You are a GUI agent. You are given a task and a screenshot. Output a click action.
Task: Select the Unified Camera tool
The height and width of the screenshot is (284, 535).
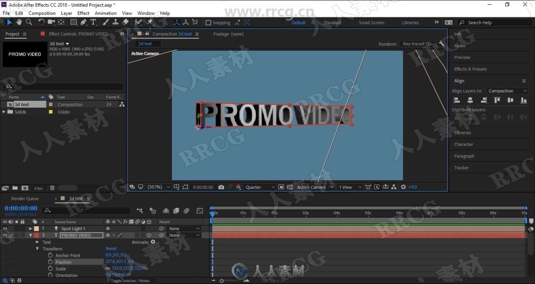point(51,22)
